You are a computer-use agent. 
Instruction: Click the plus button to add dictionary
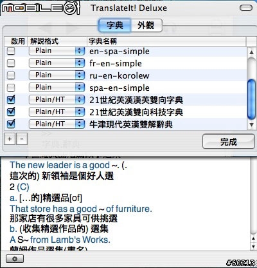(10, 139)
